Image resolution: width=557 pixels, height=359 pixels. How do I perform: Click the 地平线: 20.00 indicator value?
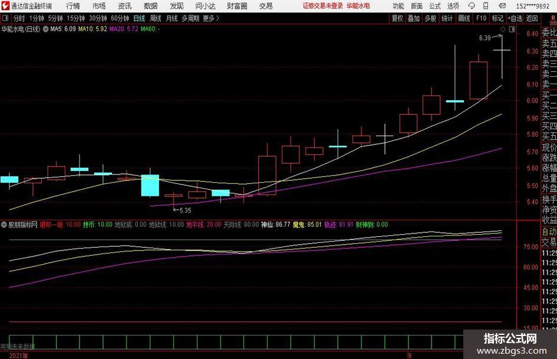coord(203,225)
